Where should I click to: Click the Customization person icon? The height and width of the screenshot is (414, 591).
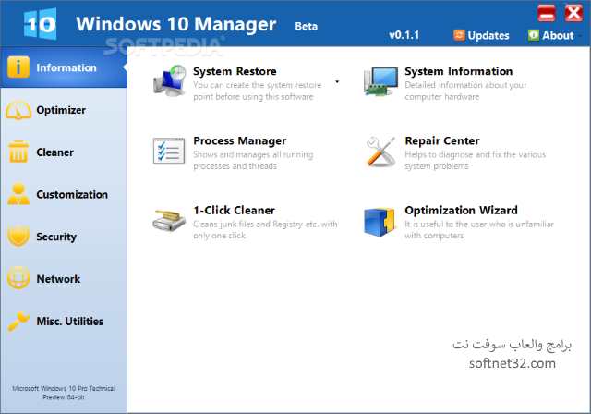18,194
